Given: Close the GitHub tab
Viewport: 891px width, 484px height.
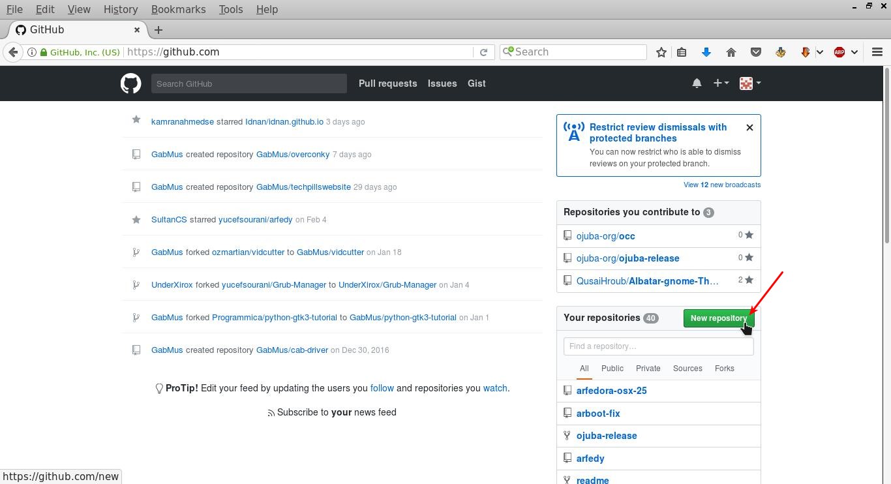Looking at the screenshot, I should [137, 30].
